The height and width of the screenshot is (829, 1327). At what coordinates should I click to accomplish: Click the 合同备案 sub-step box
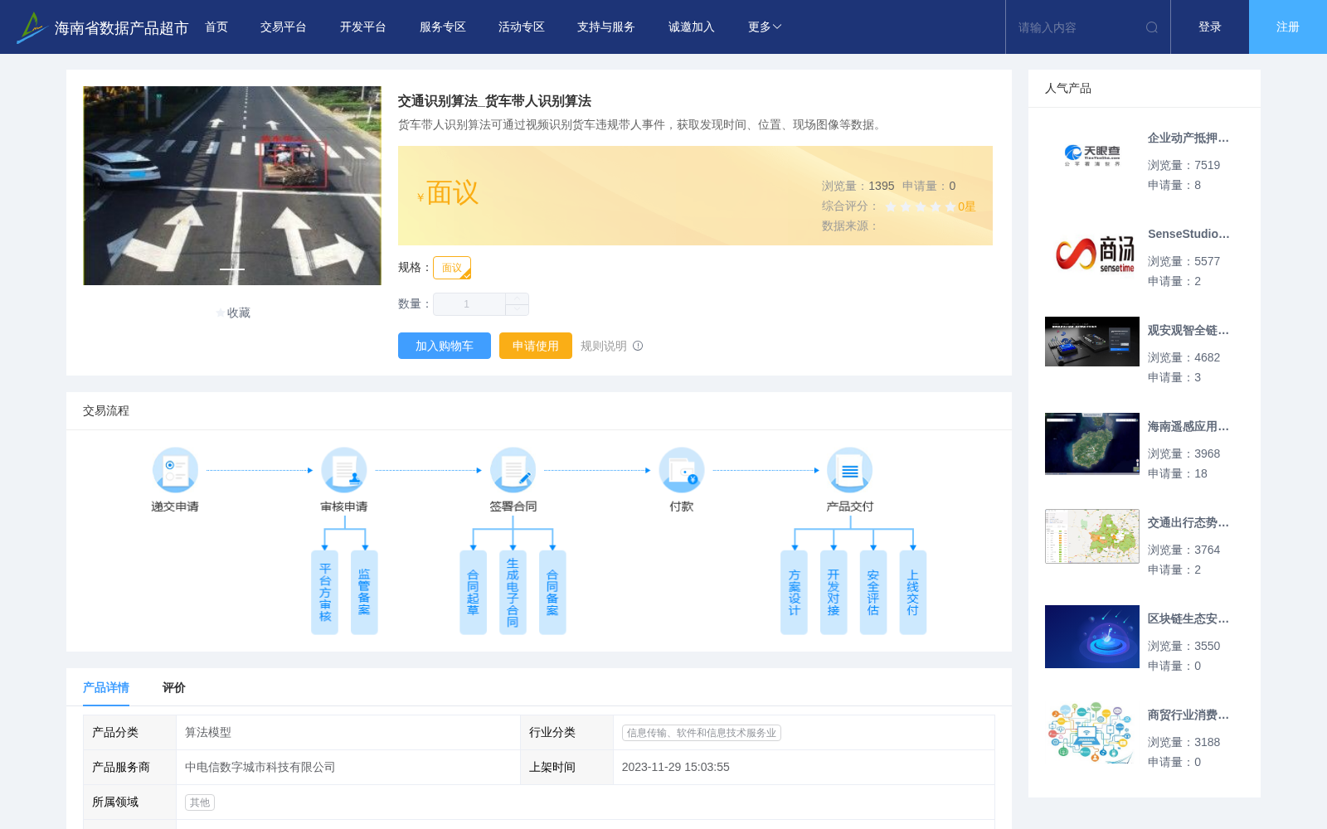pyautogui.click(x=552, y=593)
